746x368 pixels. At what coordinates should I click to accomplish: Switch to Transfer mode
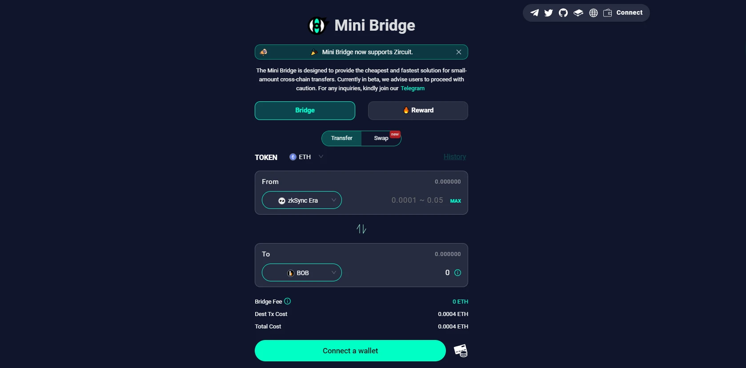(x=341, y=138)
